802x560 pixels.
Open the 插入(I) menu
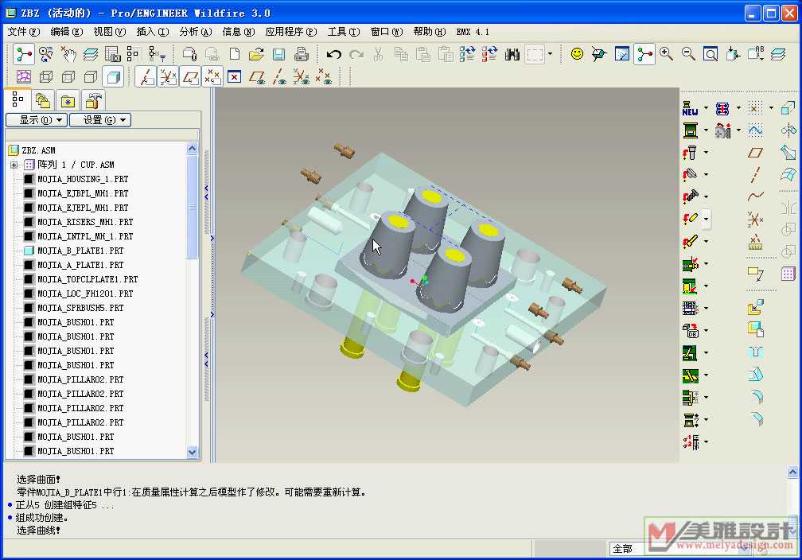[153, 32]
